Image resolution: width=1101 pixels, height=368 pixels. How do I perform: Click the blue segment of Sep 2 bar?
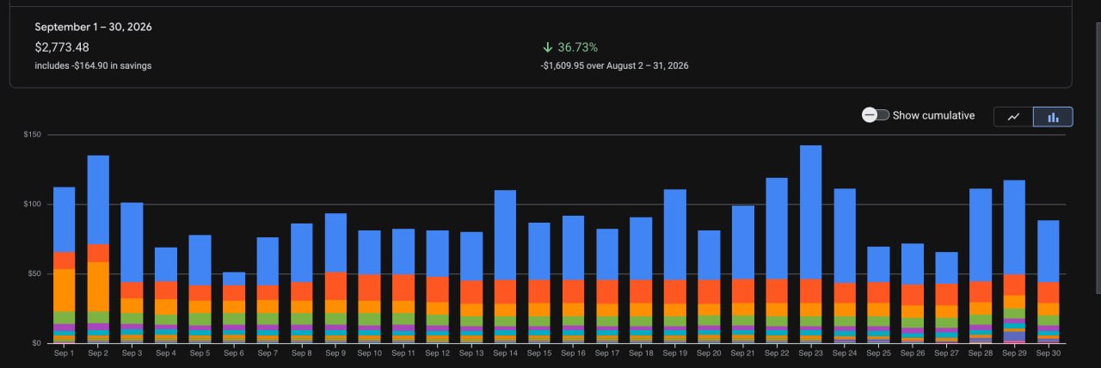98,200
